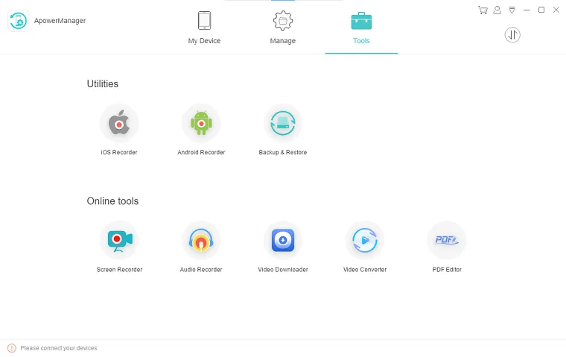Screen dimensions: 566x357
Task: Open the user account icon
Action: 497,10
